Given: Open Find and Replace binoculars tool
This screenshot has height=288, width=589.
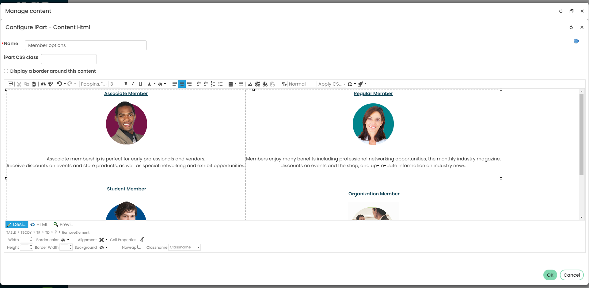Looking at the screenshot, I should point(43,84).
